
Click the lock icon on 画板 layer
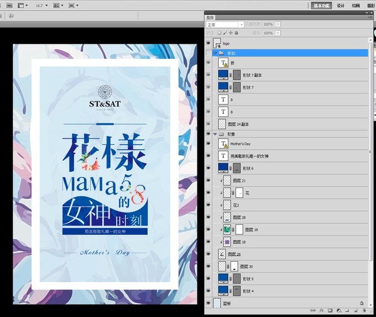tap(362, 303)
